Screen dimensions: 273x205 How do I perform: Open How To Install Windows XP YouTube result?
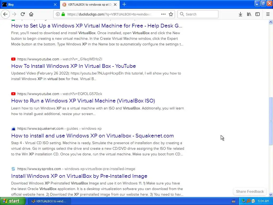[74, 66]
